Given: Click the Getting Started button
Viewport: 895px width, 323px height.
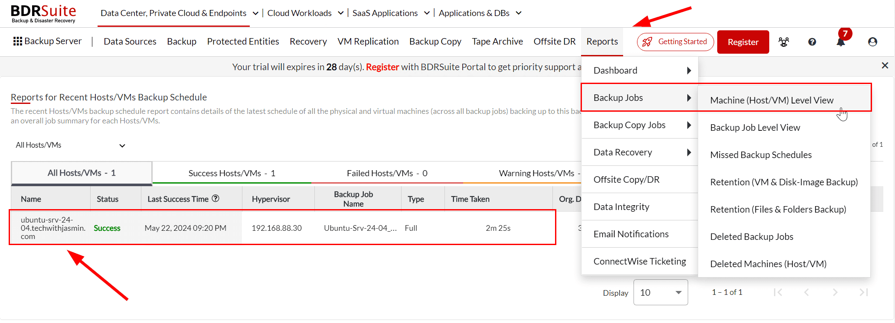Looking at the screenshot, I should pyautogui.click(x=675, y=42).
